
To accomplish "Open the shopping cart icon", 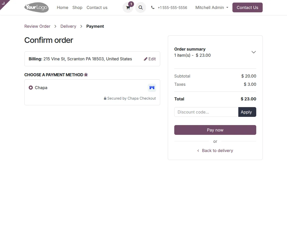I will [128, 7].
